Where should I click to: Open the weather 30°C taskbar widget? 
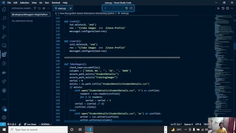point(176,130)
